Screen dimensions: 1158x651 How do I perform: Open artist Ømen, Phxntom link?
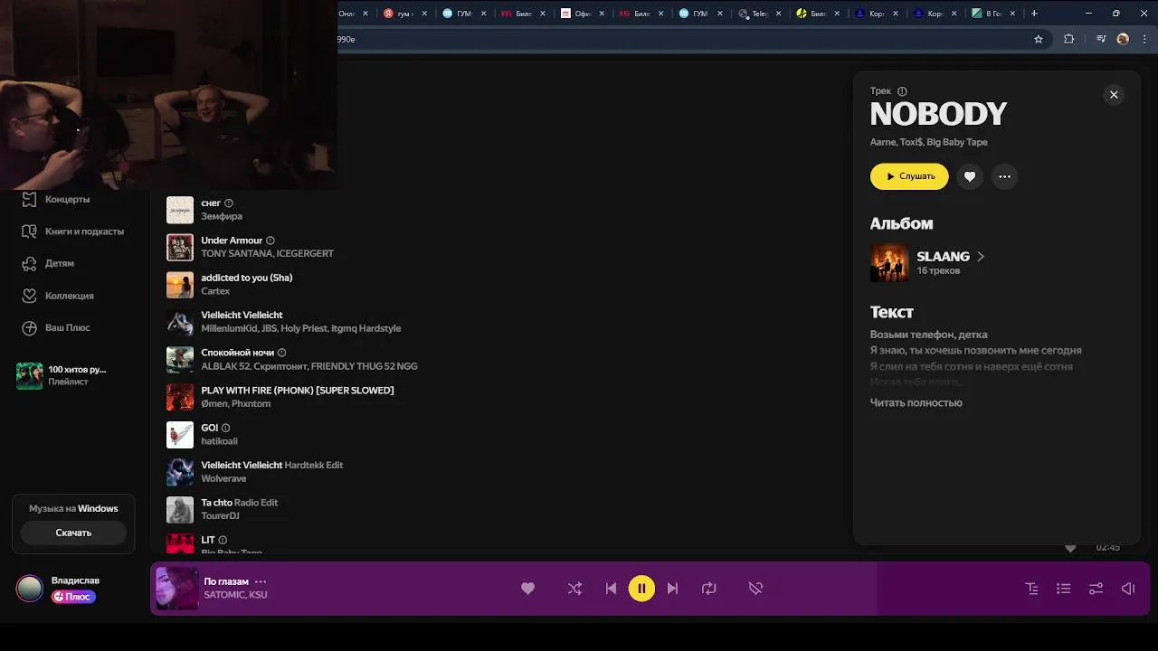click(235, 403)
